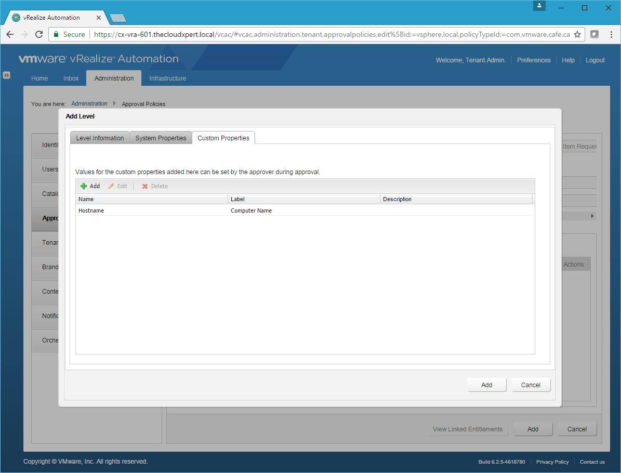
Task: Open the Preferences link in header
Action: click(534, 60)
